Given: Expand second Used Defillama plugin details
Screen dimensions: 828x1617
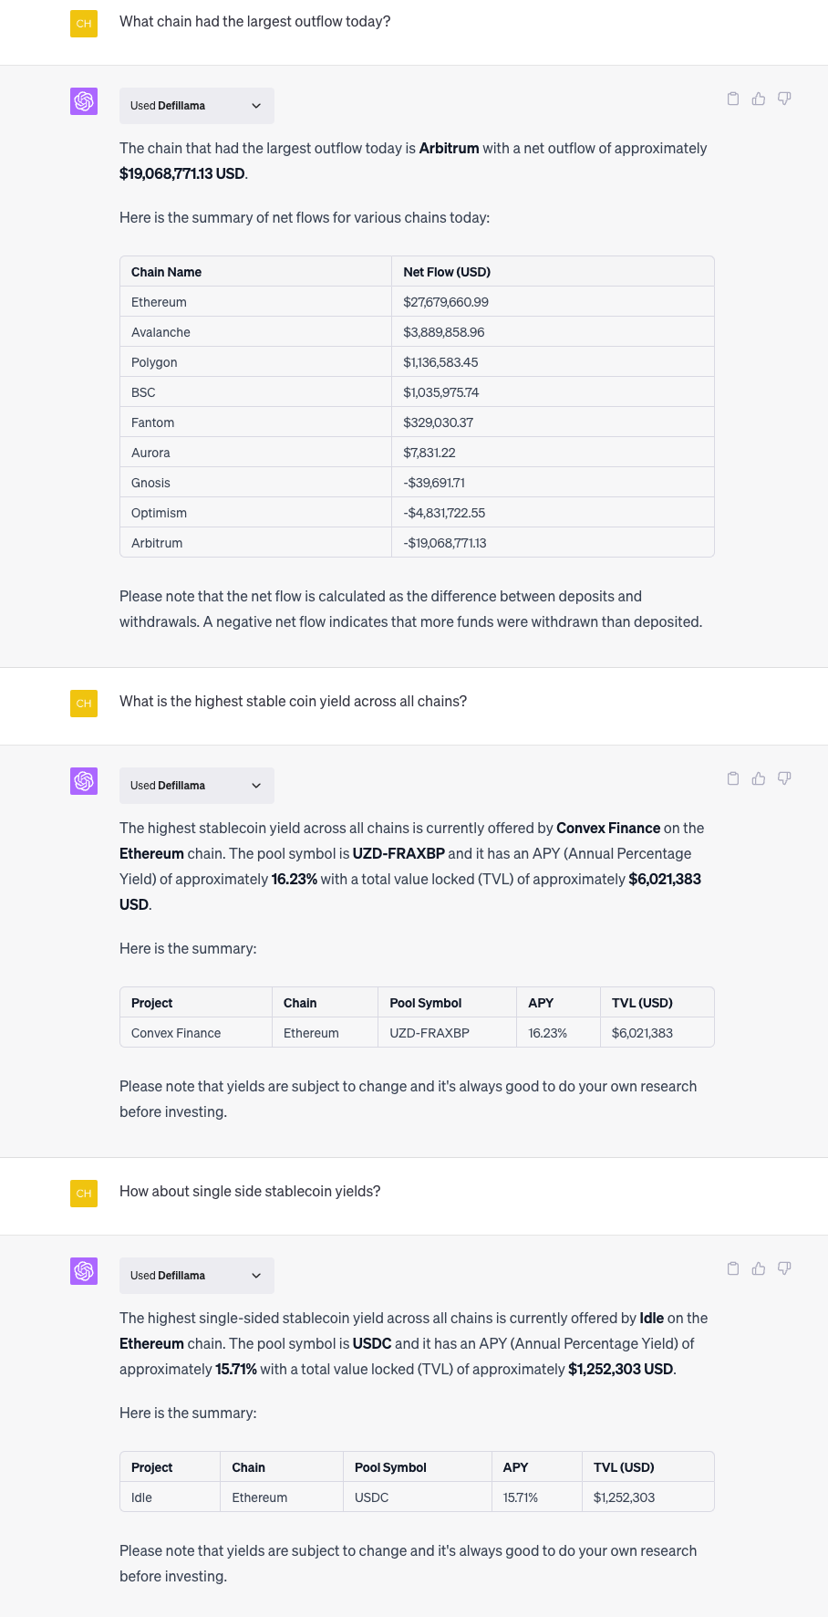Looking at the screenshot, I should (x=196, y=786).
